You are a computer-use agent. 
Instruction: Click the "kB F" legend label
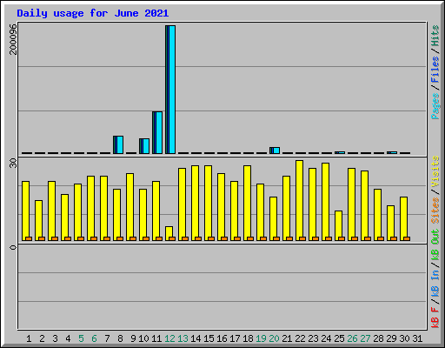click(435, 318)
